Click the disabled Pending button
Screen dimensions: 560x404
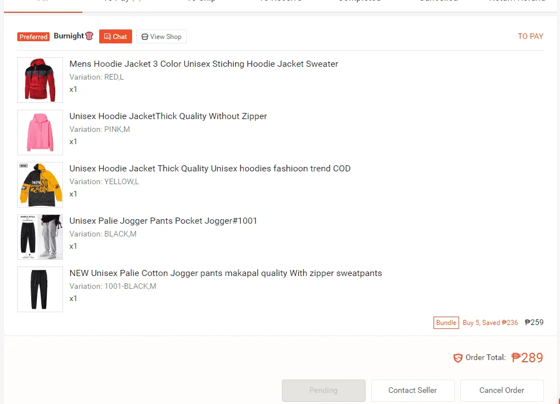[324, 391]
